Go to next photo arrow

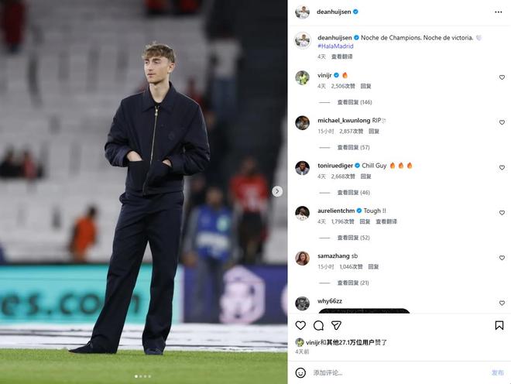coord(277,191)
